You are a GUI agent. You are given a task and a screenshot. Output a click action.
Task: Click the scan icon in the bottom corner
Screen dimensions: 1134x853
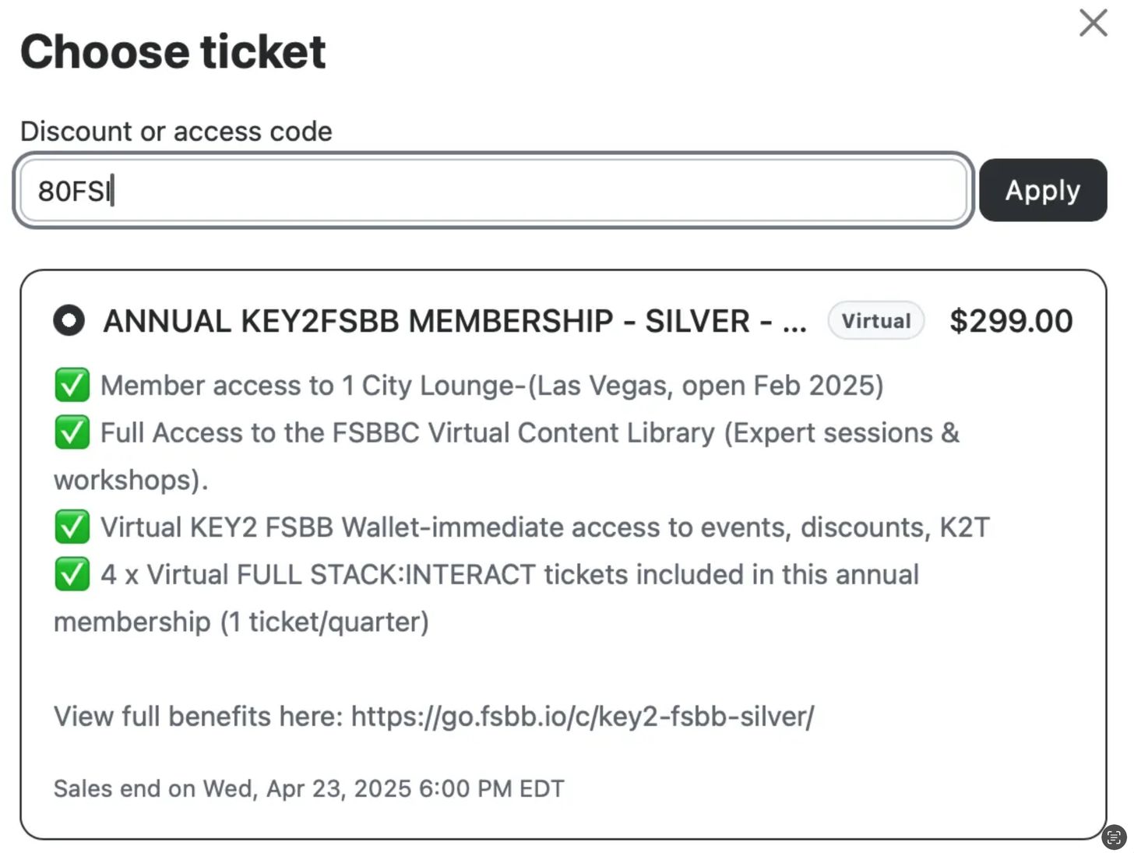pyautogui.click(x=1114, y=837)
